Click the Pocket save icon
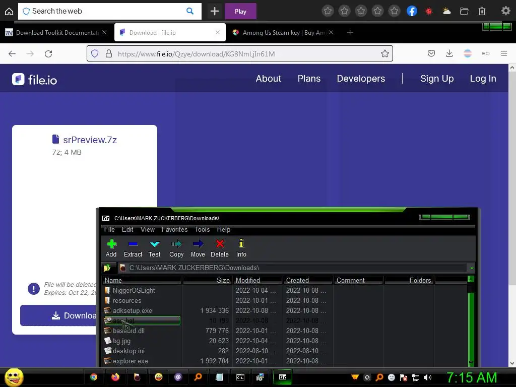The height and width of the screenshot is (387, 516). 431,53
